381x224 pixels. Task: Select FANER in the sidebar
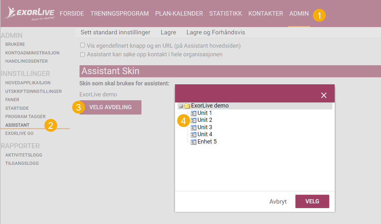pyautogui.click(x=12, y=100)
